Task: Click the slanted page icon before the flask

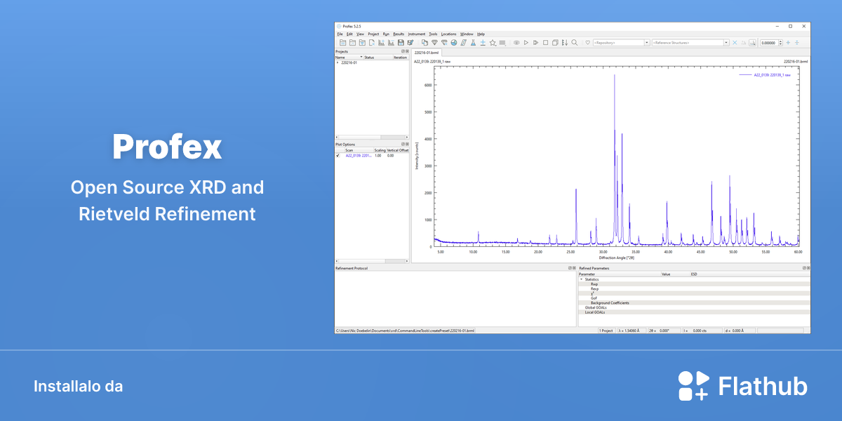Action: click(464, 42)
